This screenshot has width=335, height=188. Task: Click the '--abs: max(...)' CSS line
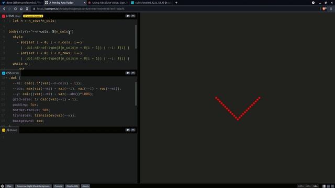coord(67,88)
